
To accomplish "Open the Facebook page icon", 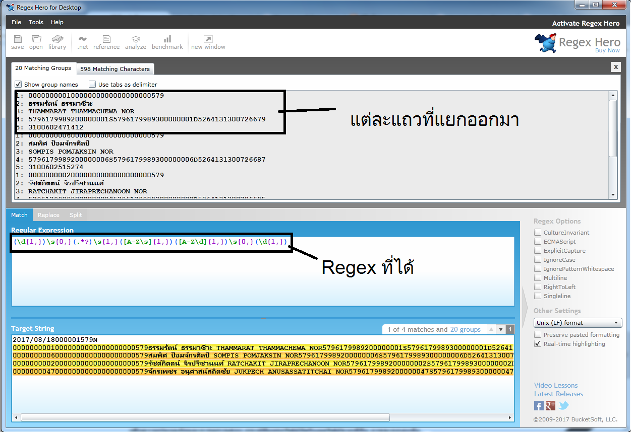I will point(539,406).
